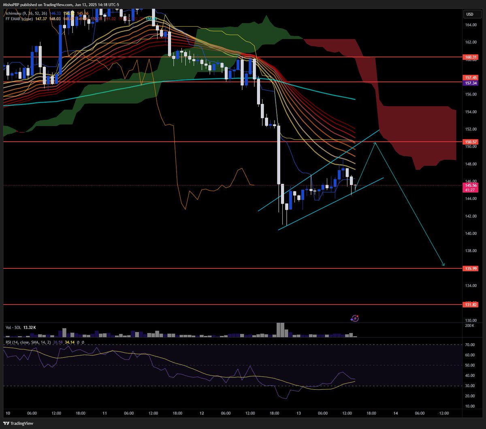This screenshot has height=429, width=486.
Task: Click the 131.82 red price label
Action: point(470,305)
